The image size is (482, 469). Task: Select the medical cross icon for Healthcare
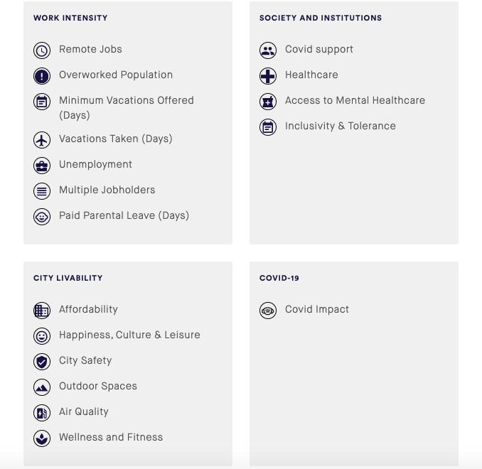268,76
